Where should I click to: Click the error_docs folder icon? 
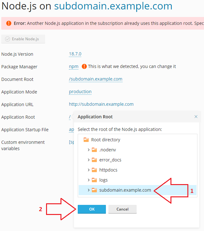tap(94, 160)
